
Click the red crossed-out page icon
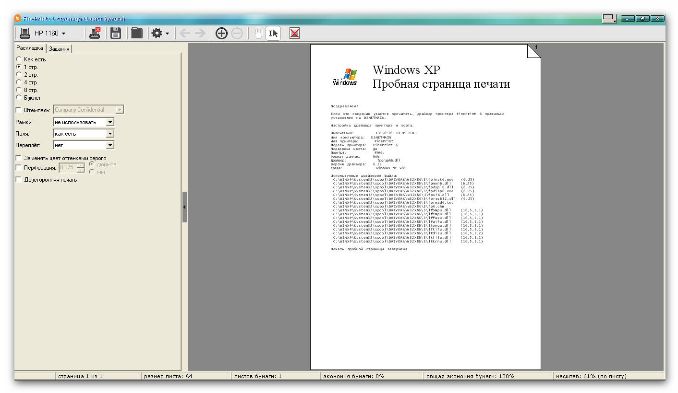294,33
